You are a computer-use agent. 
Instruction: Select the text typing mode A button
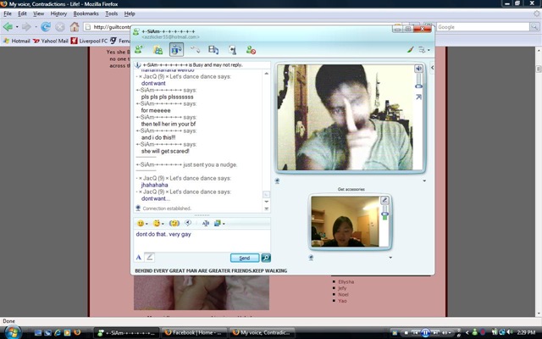(139, 258)
